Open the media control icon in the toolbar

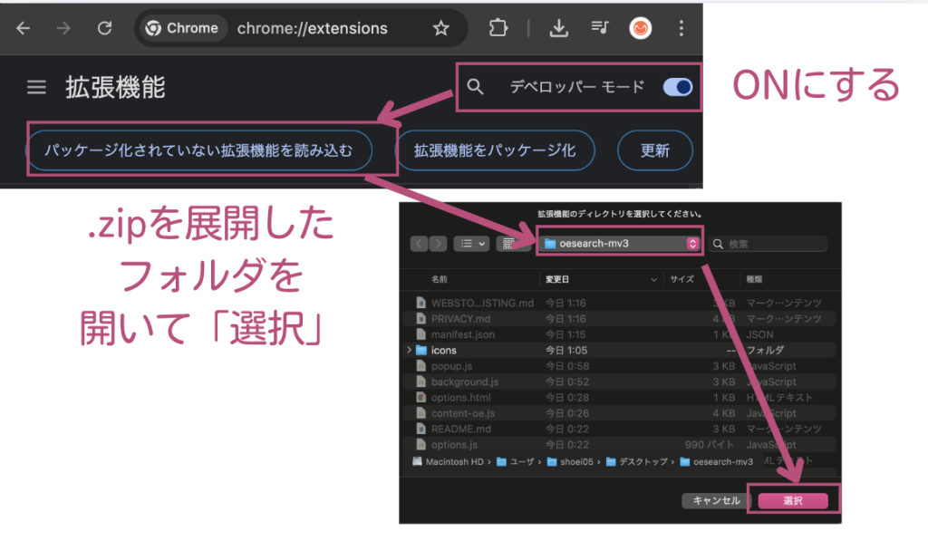click(x=599, y=28)
